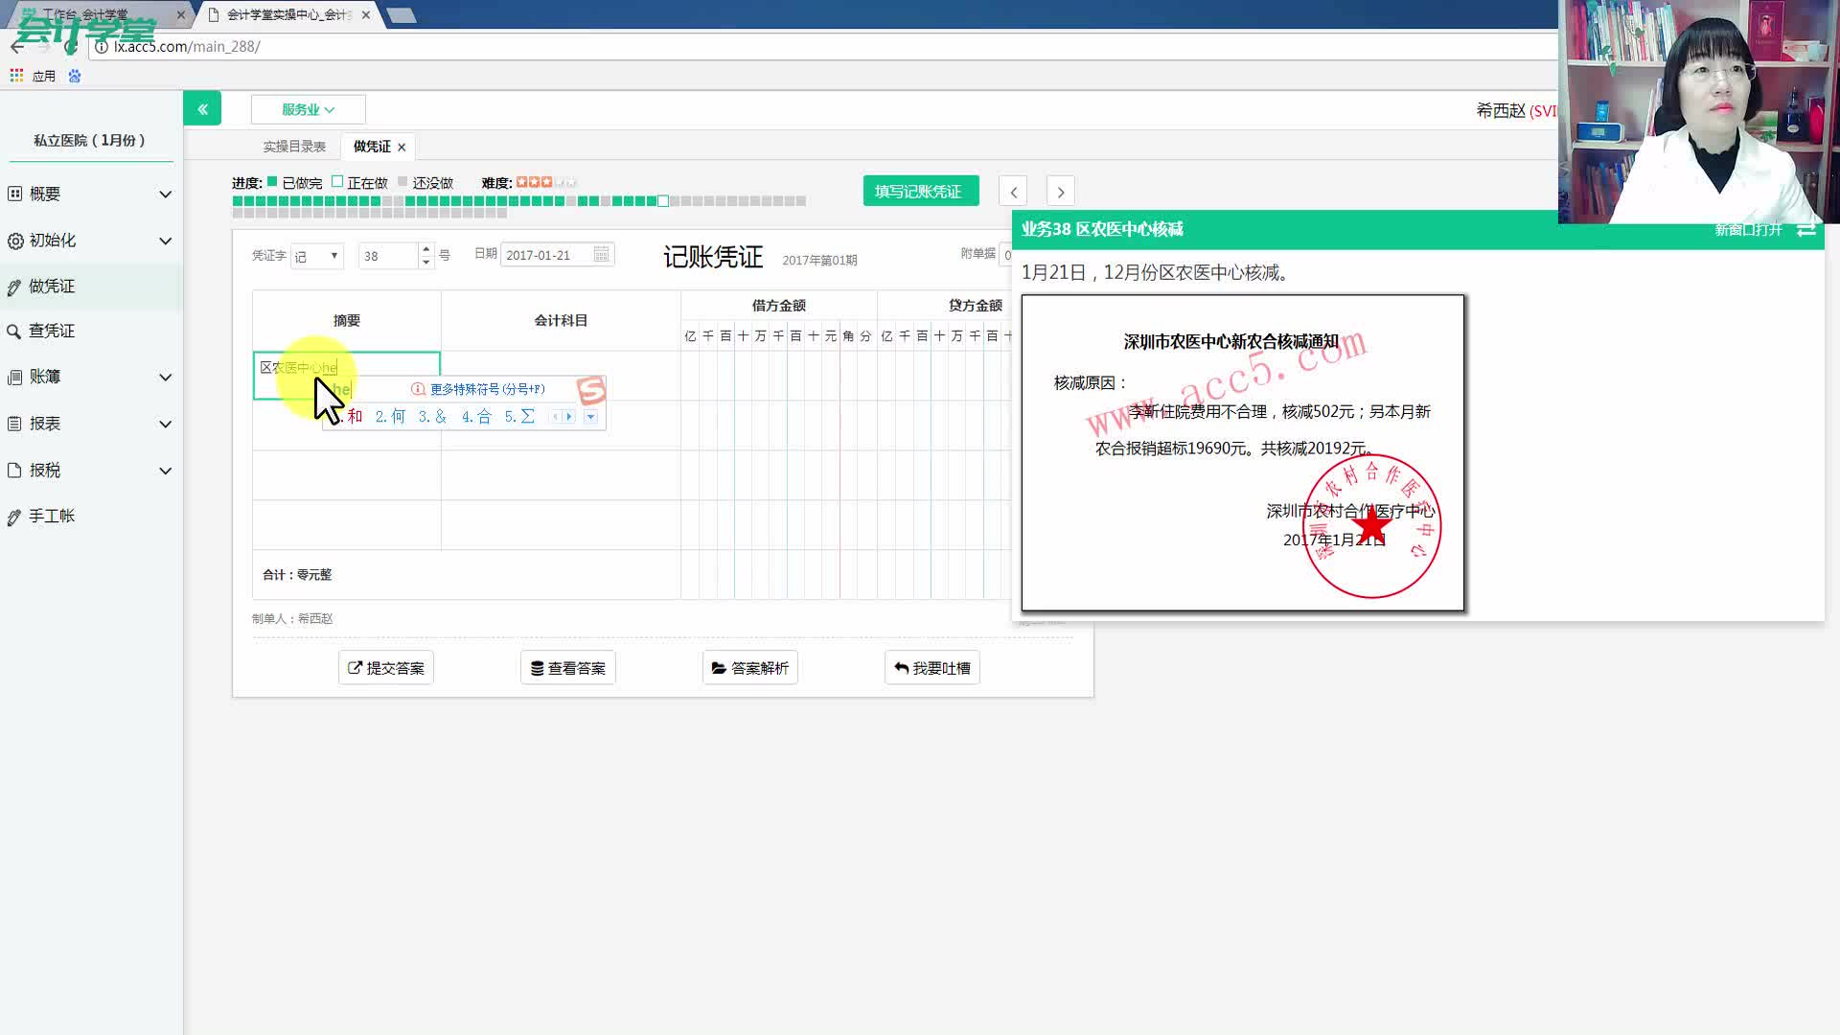The width and height of the screenshot is (1840, 1035).
Task: Increase voucher number 38 with up stepper arrow
Action: coord(425,249)
